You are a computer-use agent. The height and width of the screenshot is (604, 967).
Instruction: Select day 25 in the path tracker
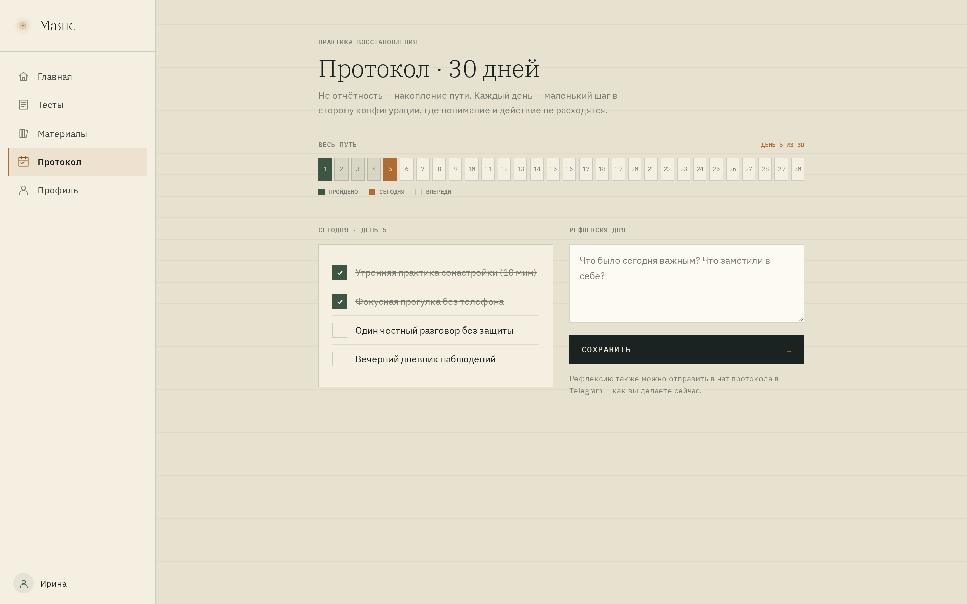[x=716, y=169]
